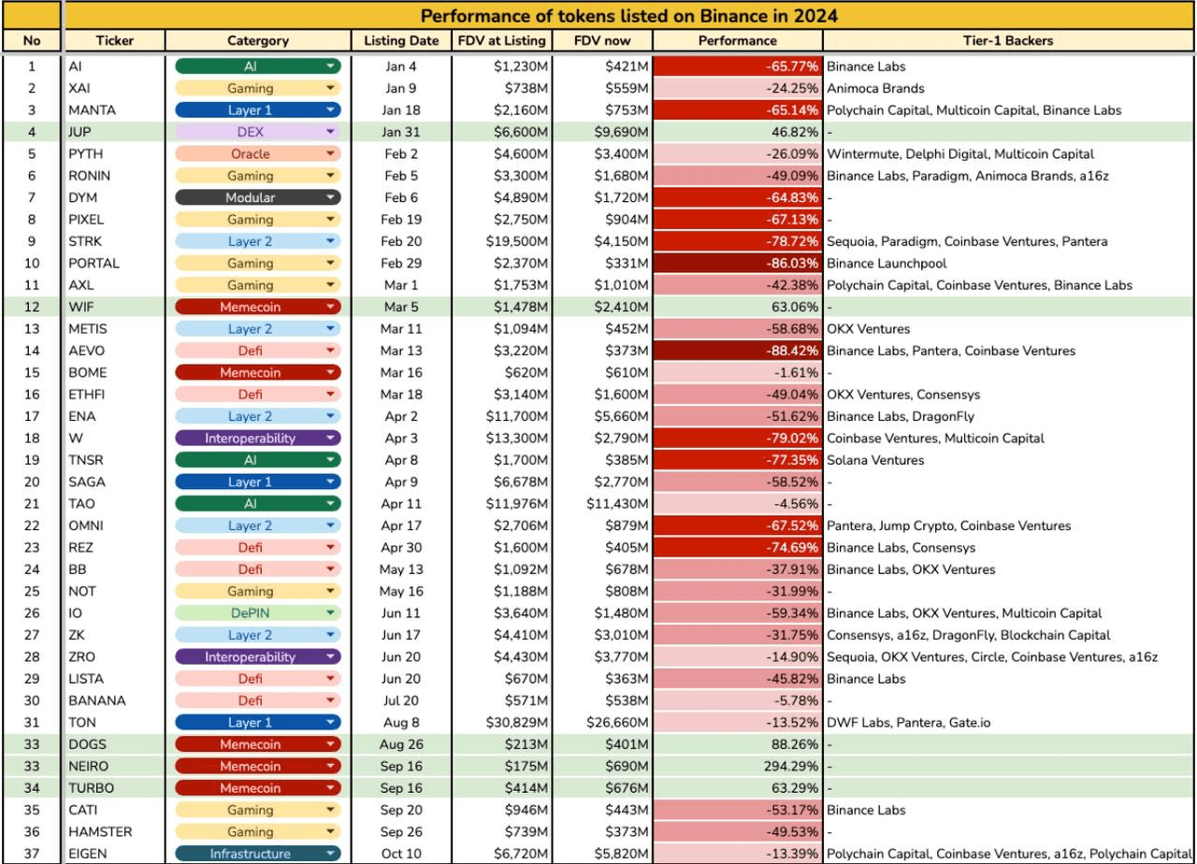Select the MANTA ticker cell
Image resolution: width=1197 pixels, height=864 pixels.
pyautogui.click(x=115, y=110)
